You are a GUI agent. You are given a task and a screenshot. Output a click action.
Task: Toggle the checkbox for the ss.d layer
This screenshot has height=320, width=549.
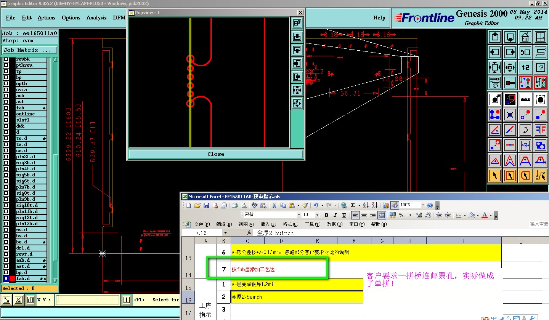tap(6, 230)
